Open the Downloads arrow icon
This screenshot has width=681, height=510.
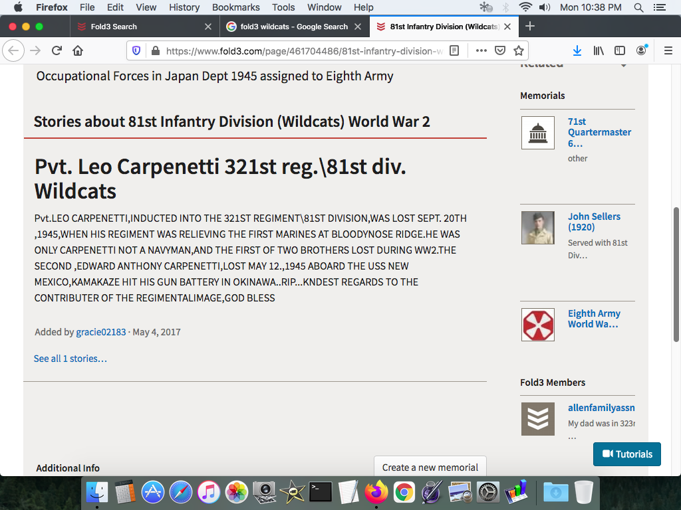577,50
